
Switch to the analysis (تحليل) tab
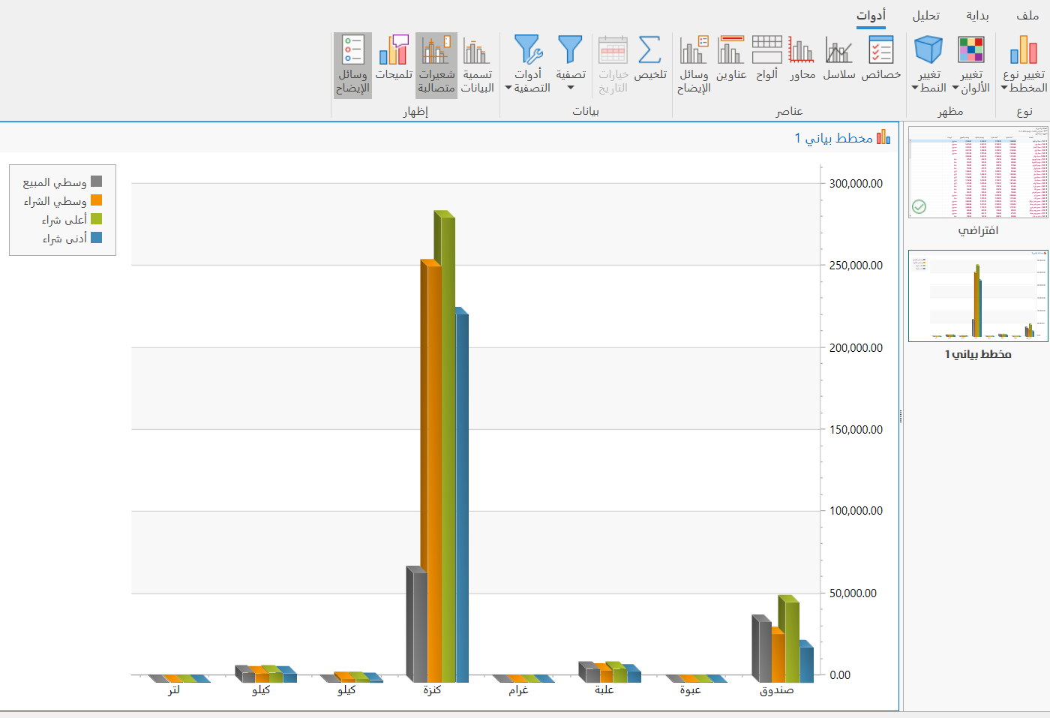click(925, 16)
